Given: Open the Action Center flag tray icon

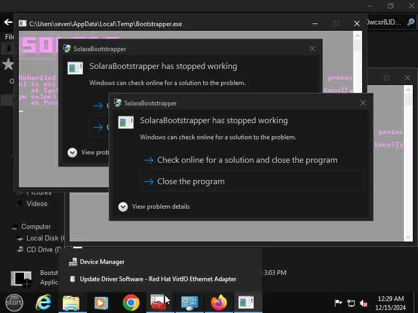Looking at the screenshot, I should coord(338,303).
